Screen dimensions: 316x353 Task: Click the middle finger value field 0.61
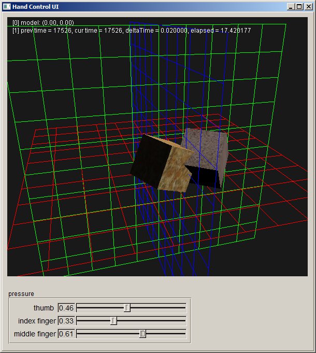[x=66, y=334]
